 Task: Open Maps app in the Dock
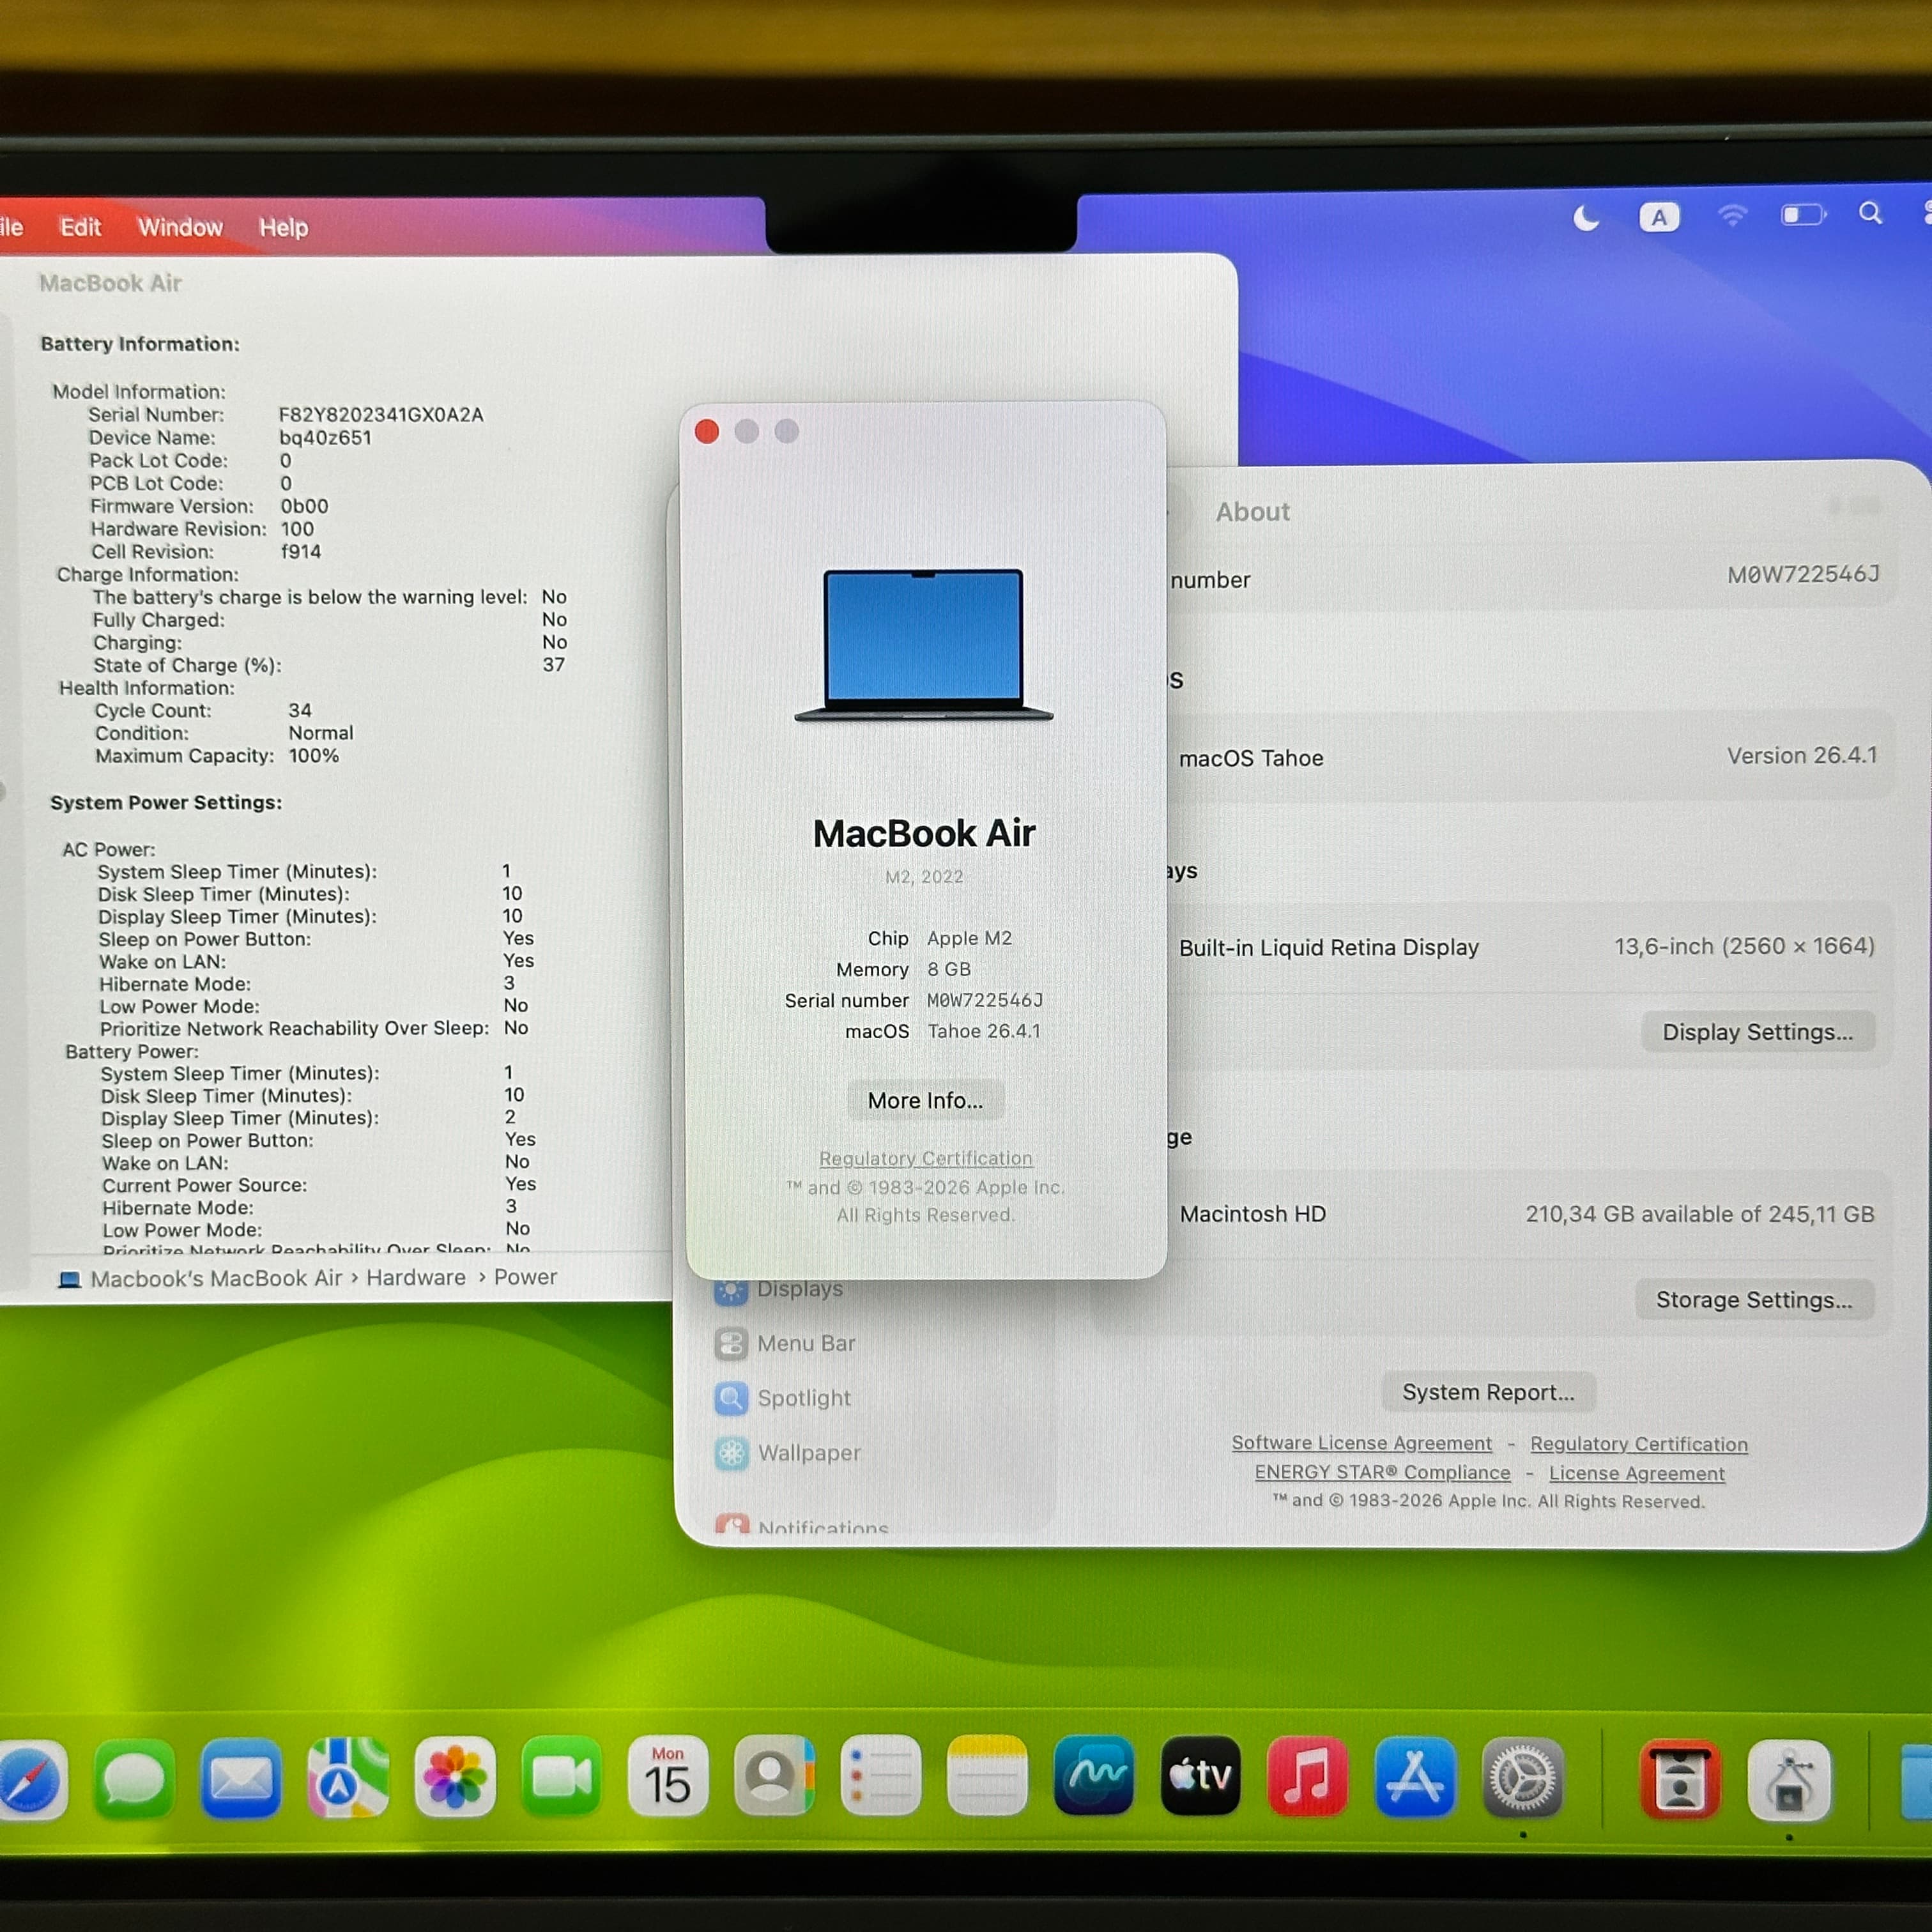tap(348, 1777)
